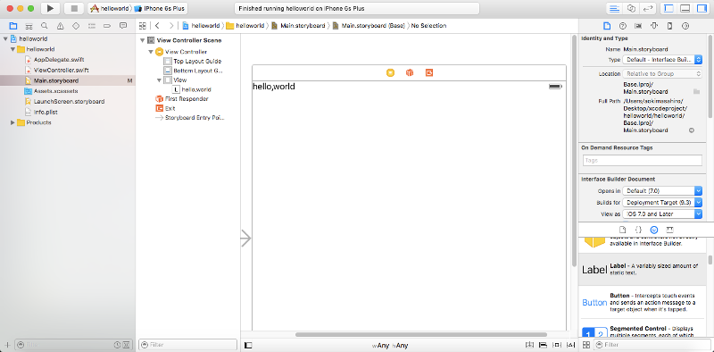Open the Builds for Deployment Target dropdown

pyautogui.click(x=662, y=202)
